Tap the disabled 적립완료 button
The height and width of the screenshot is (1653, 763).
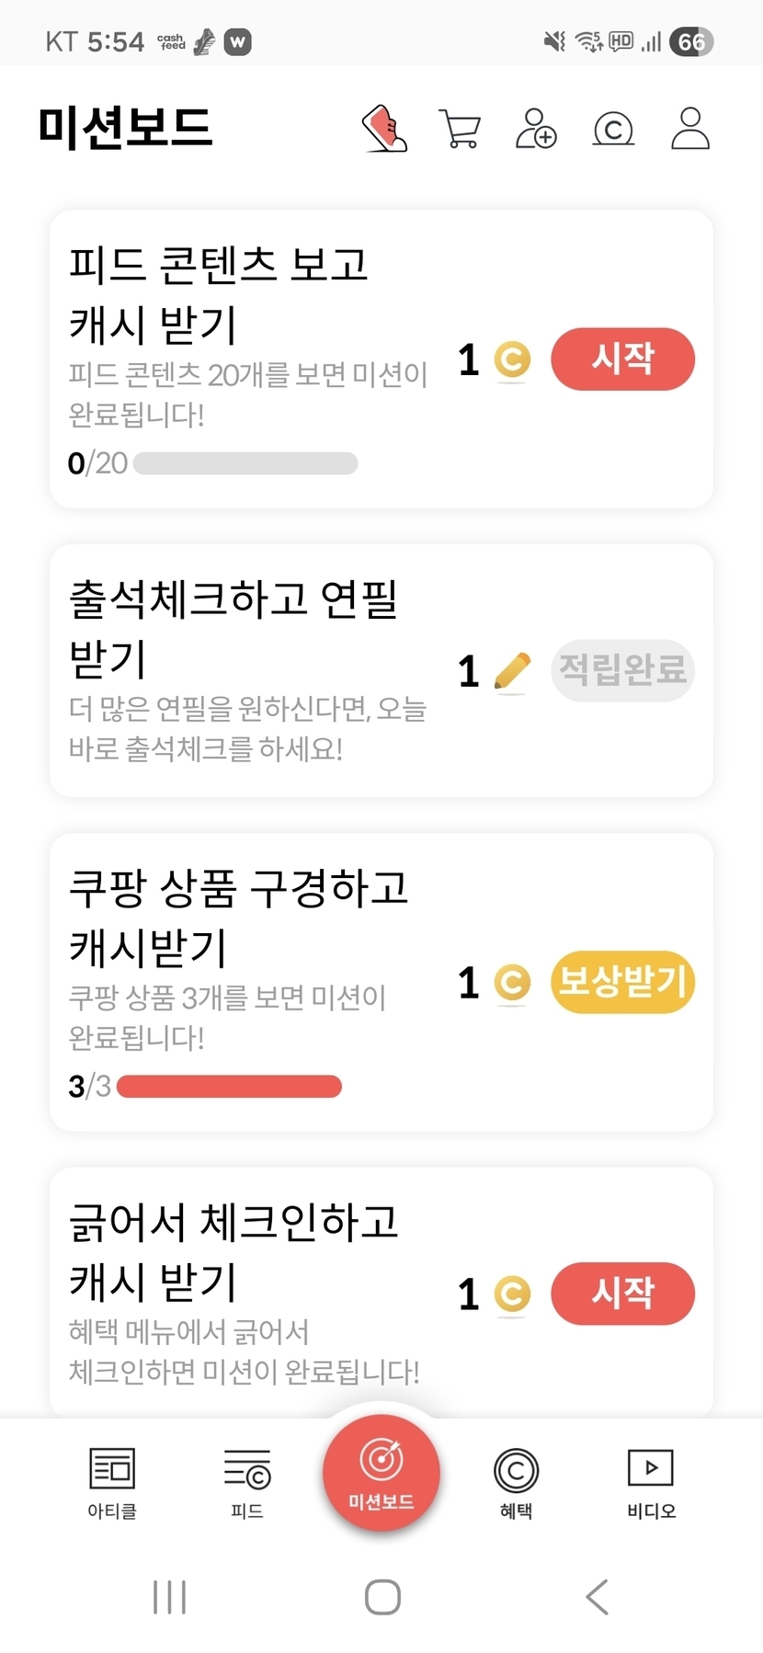(x=622, y=670)
